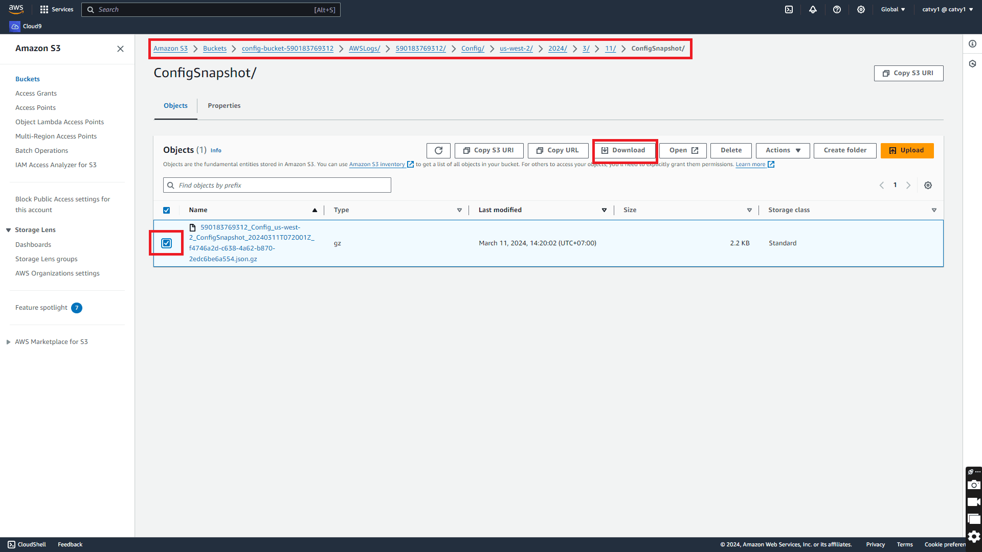Viewport: 982px width, 552px height.
Task: Open IAM Access Analyzer for S3
Action: 56,165
